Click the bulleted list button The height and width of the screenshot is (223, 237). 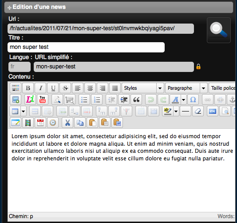point(84,100)
